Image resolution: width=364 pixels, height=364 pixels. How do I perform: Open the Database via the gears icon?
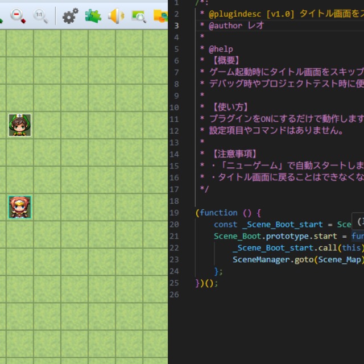tap(70, 16)
